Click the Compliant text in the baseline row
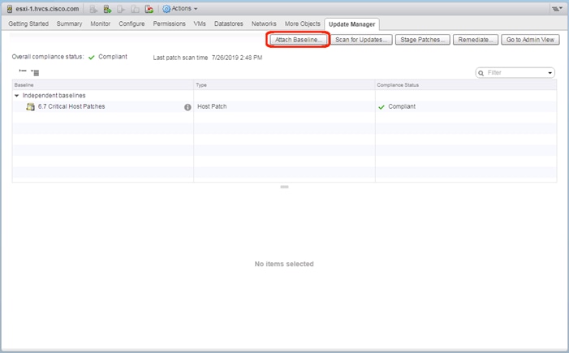This screenshot has width=569, height=353. click(402, 106)
